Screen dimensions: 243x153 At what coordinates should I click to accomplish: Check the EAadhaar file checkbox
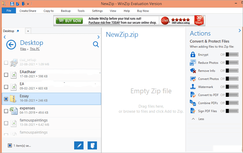coord(6,75)
